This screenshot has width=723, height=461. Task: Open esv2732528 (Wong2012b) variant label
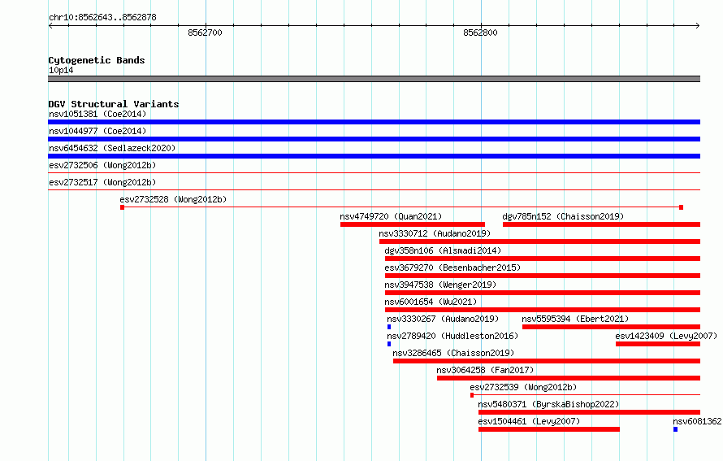pyautogui.click(x=173, y=199)
